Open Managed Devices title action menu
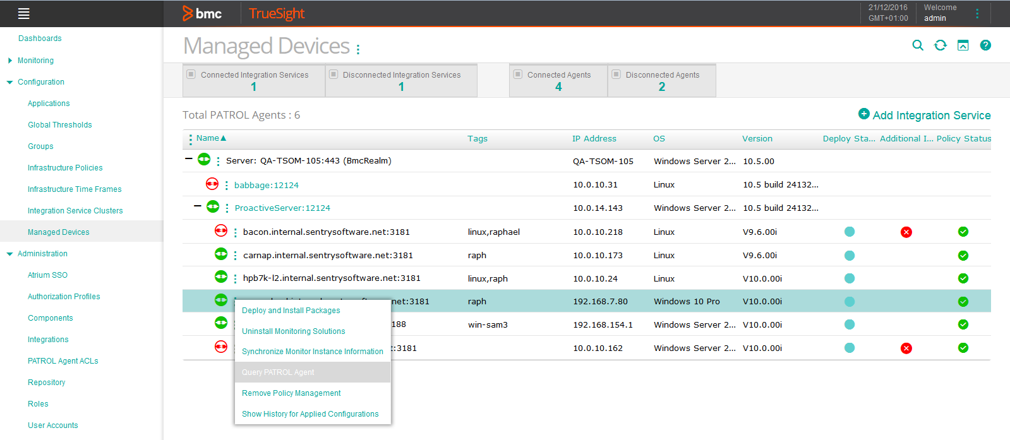Viewport: 1010px width, 440px height. 358,49
